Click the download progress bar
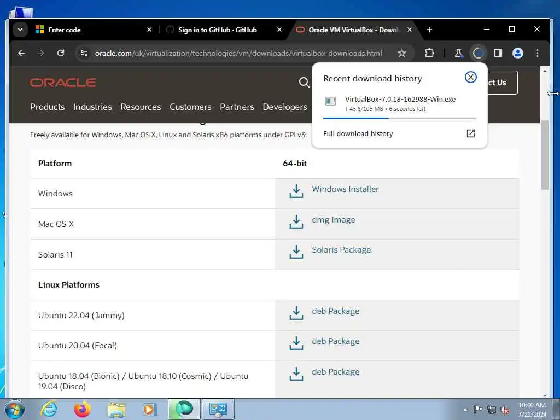 (x=400, y=118)
